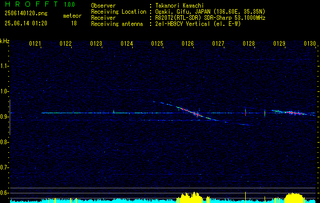Click the red echo trace near 0129
Screen dimensions: 320x203
pos(291,112)
